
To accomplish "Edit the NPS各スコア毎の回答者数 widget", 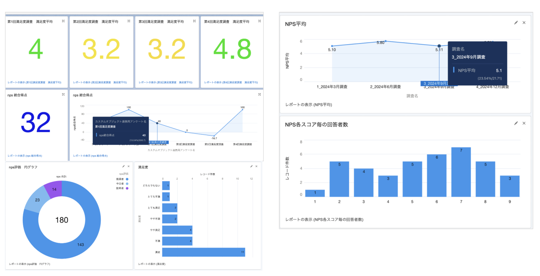I will tap(516, 123).
